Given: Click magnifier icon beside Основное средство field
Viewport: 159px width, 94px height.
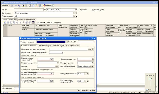Looking at the screenshot, I should point(68,42).
